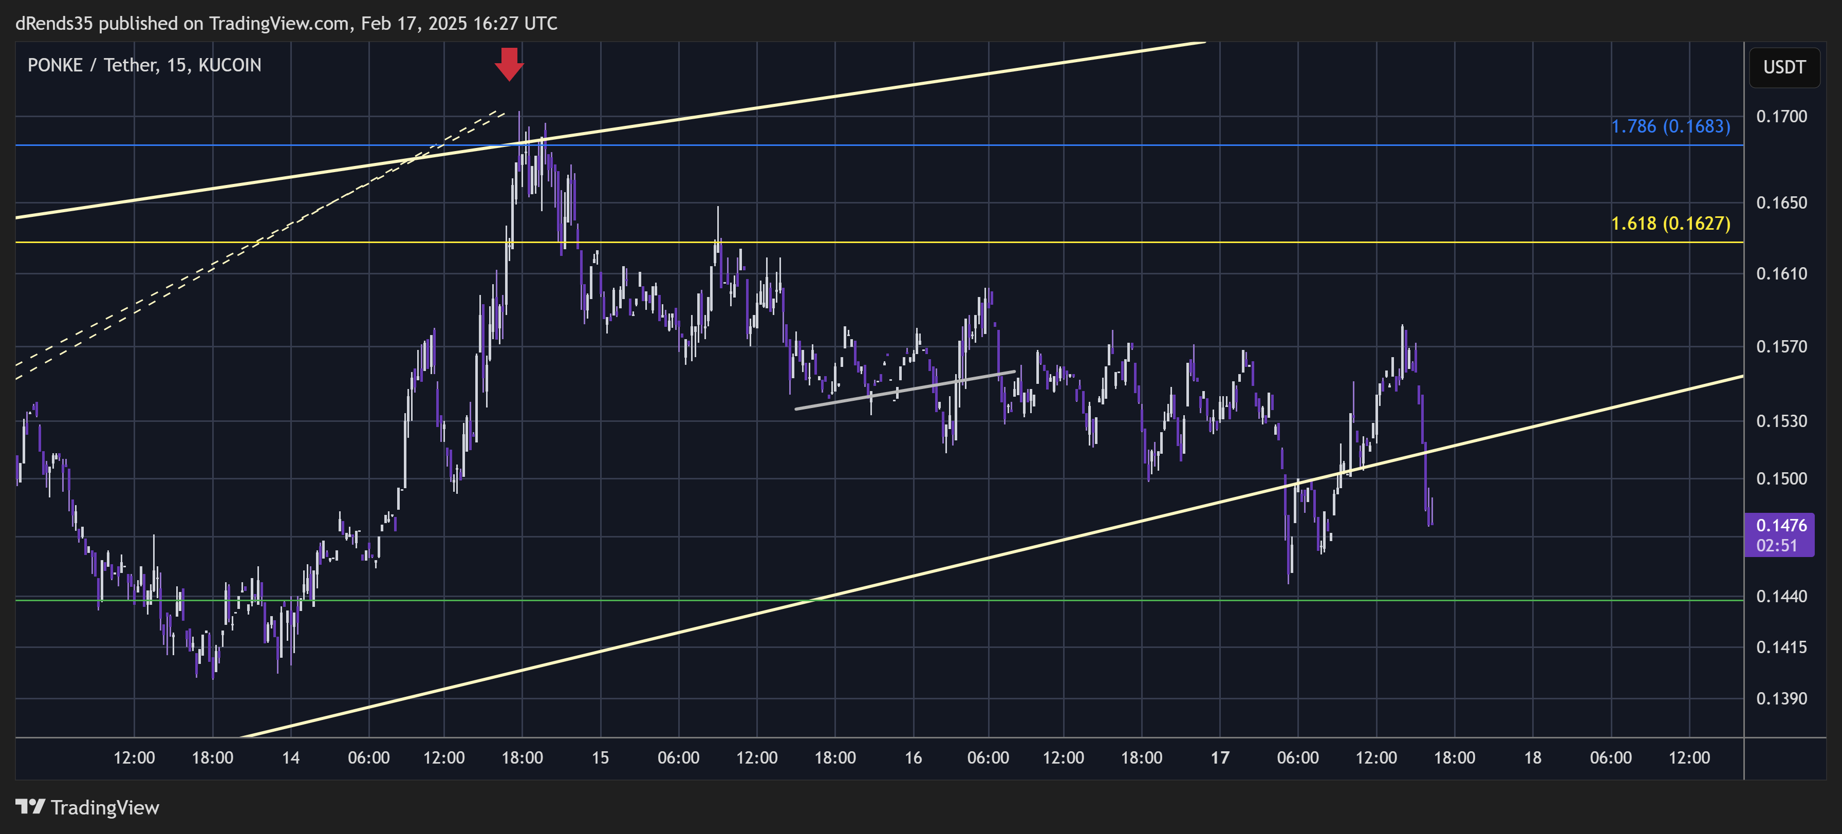Click the 0.1700 price axis label
The image size is (1842, 834).
pyautogui.click(x=1781, y=117)
